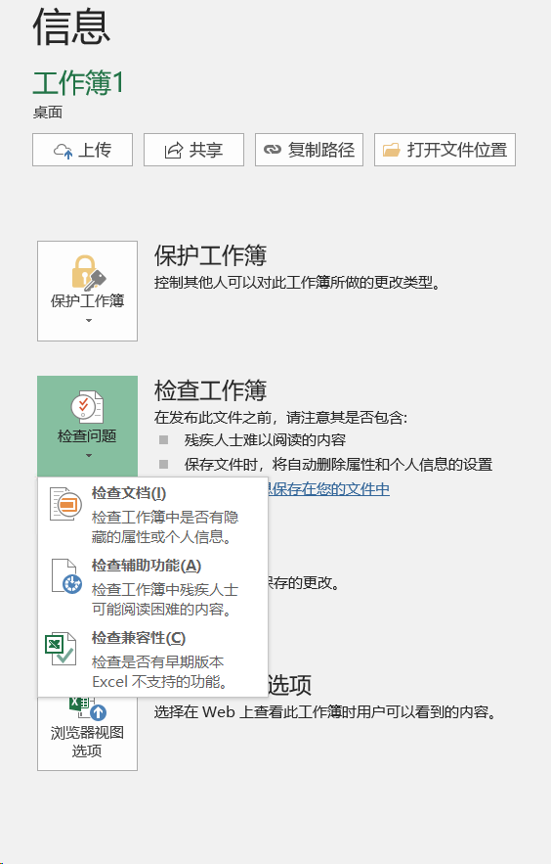Image resolution: width=551 pixels, height=864 pixels.
Task: Open the 打开文件位置 file location button
Action: tap(445, 150)
